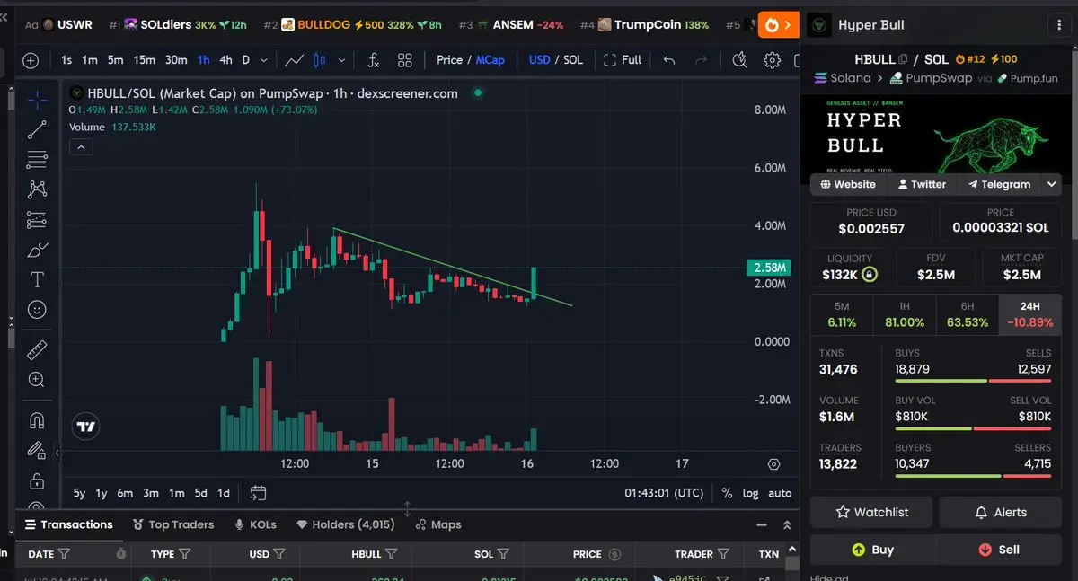Open the Hyper Bull Twitter link
The width and height of the screenshot is (1078, 581).
pyautogui.click(x=922, y=184)
